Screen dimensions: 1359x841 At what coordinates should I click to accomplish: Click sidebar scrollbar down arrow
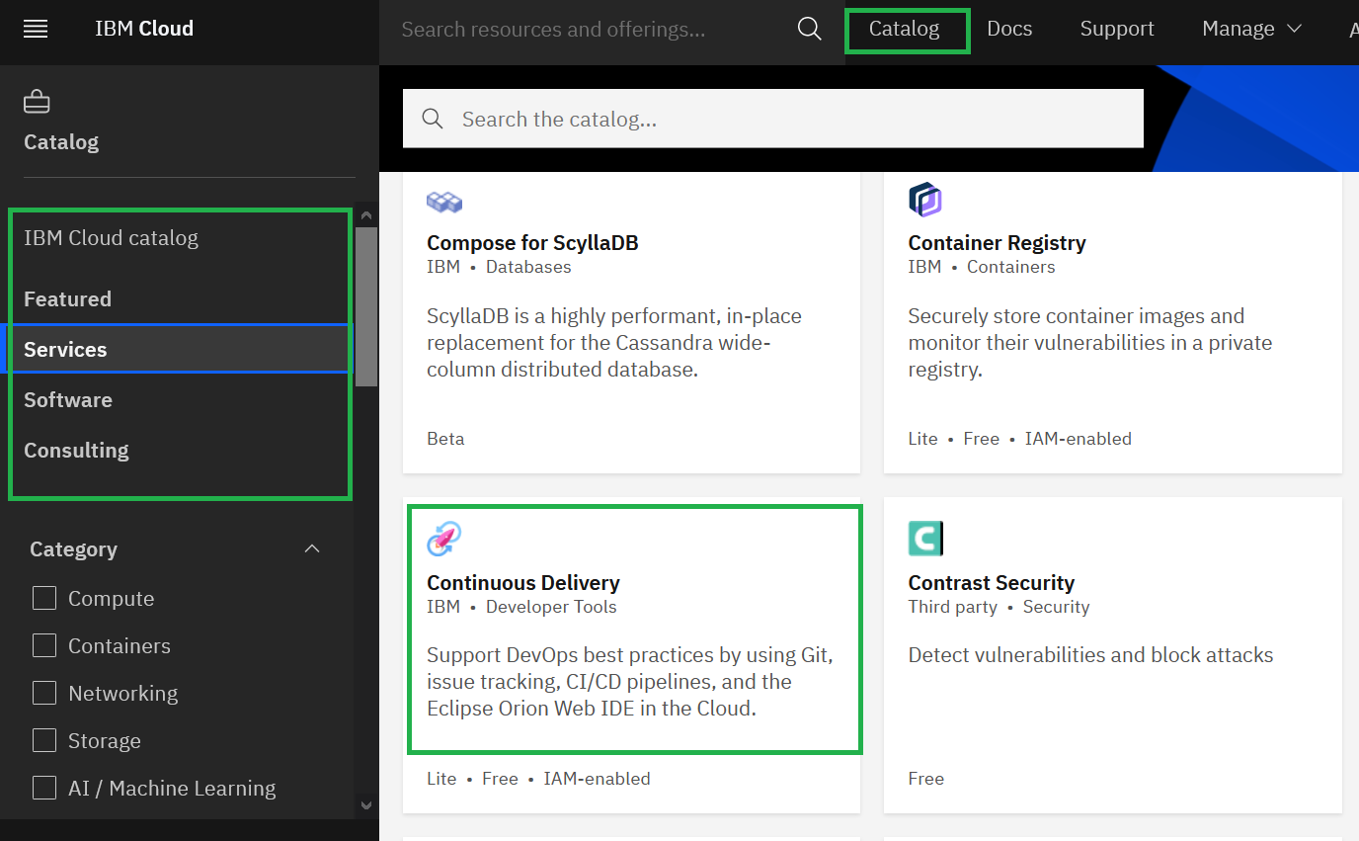[366, 805]
